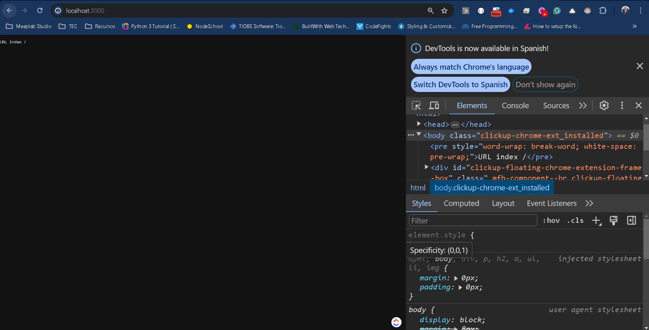Show more DevTools panel tabs
Screen dimensions: 649x330
tap(583, 105)
